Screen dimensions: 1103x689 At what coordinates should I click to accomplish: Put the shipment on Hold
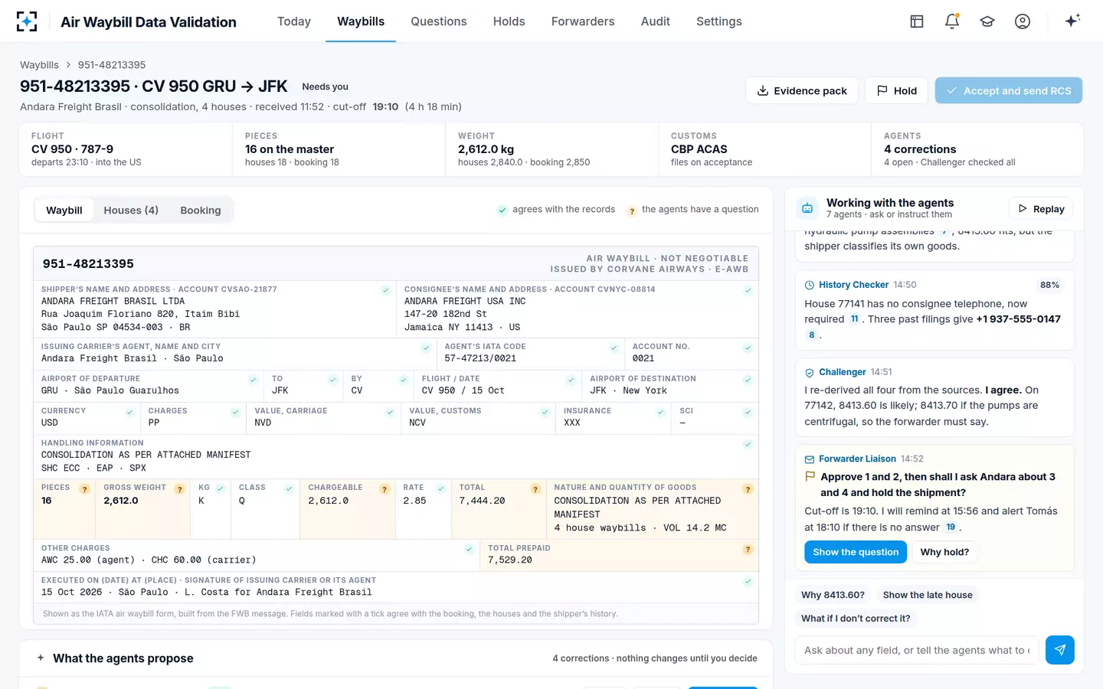click(x=897, y=90)
